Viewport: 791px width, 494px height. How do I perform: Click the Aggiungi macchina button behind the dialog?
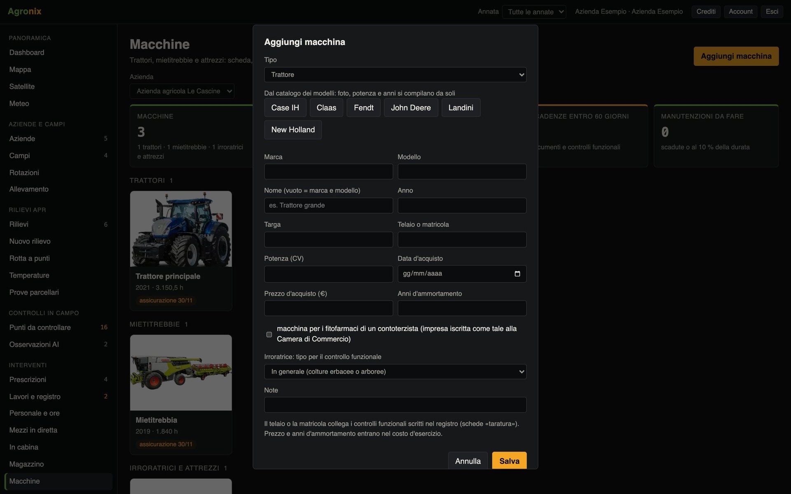(x=736, y=56)
